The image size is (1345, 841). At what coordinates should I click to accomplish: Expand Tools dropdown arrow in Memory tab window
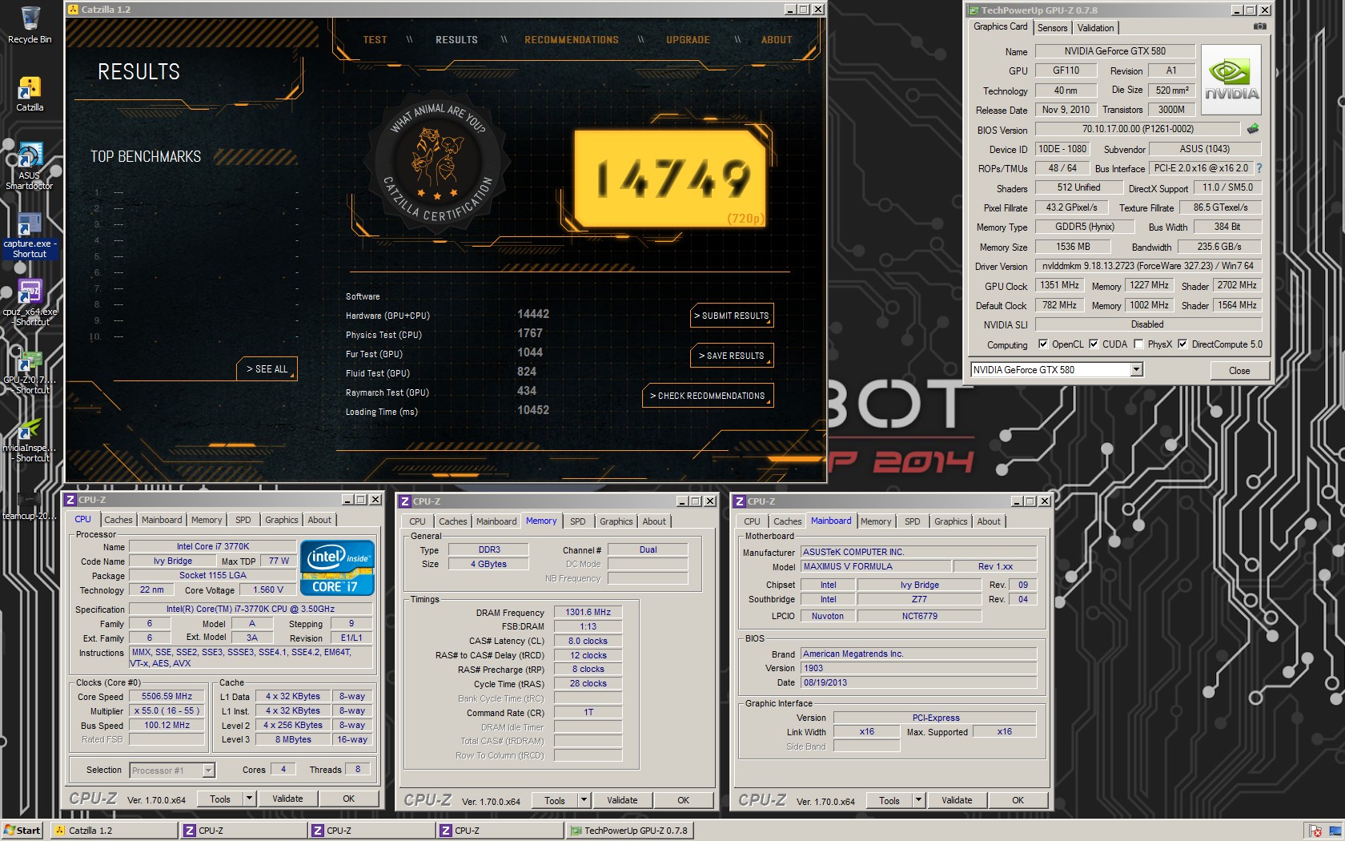tap(584, 800)
